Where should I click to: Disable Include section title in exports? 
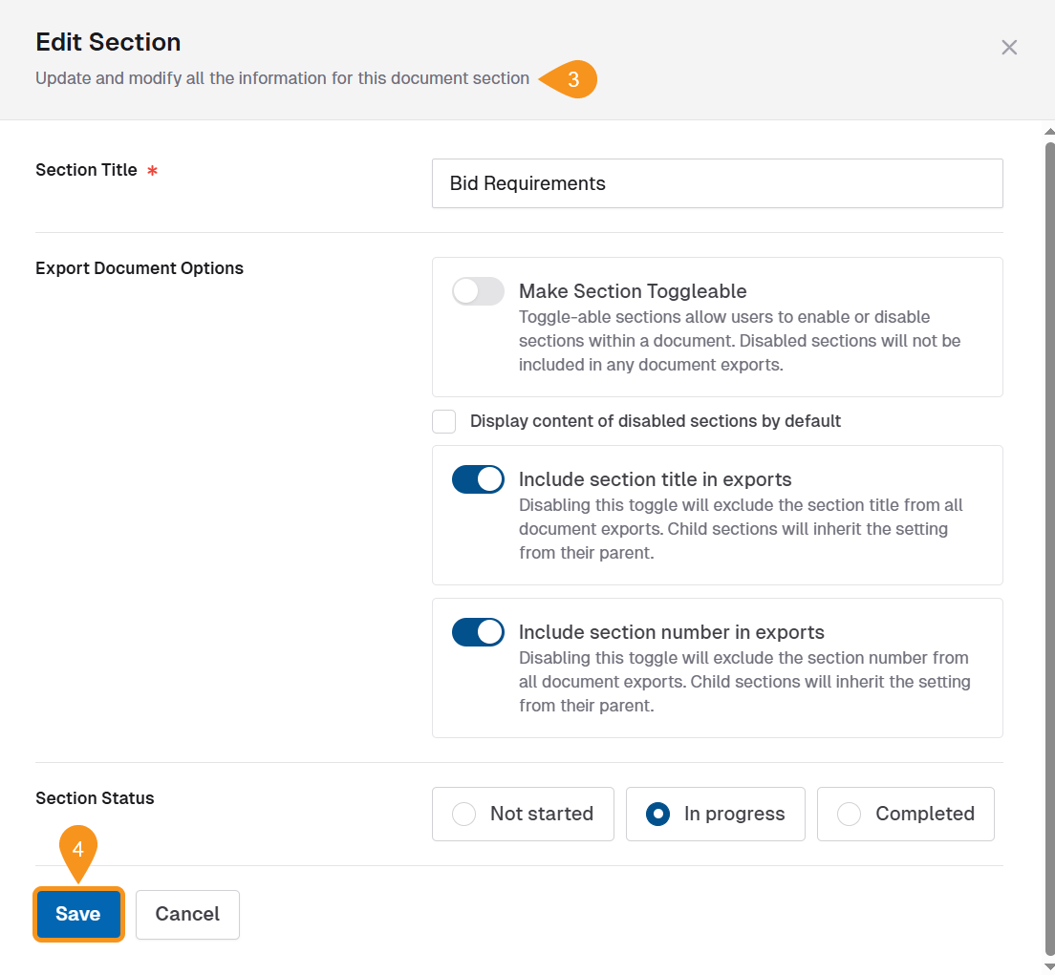[478, 479]
